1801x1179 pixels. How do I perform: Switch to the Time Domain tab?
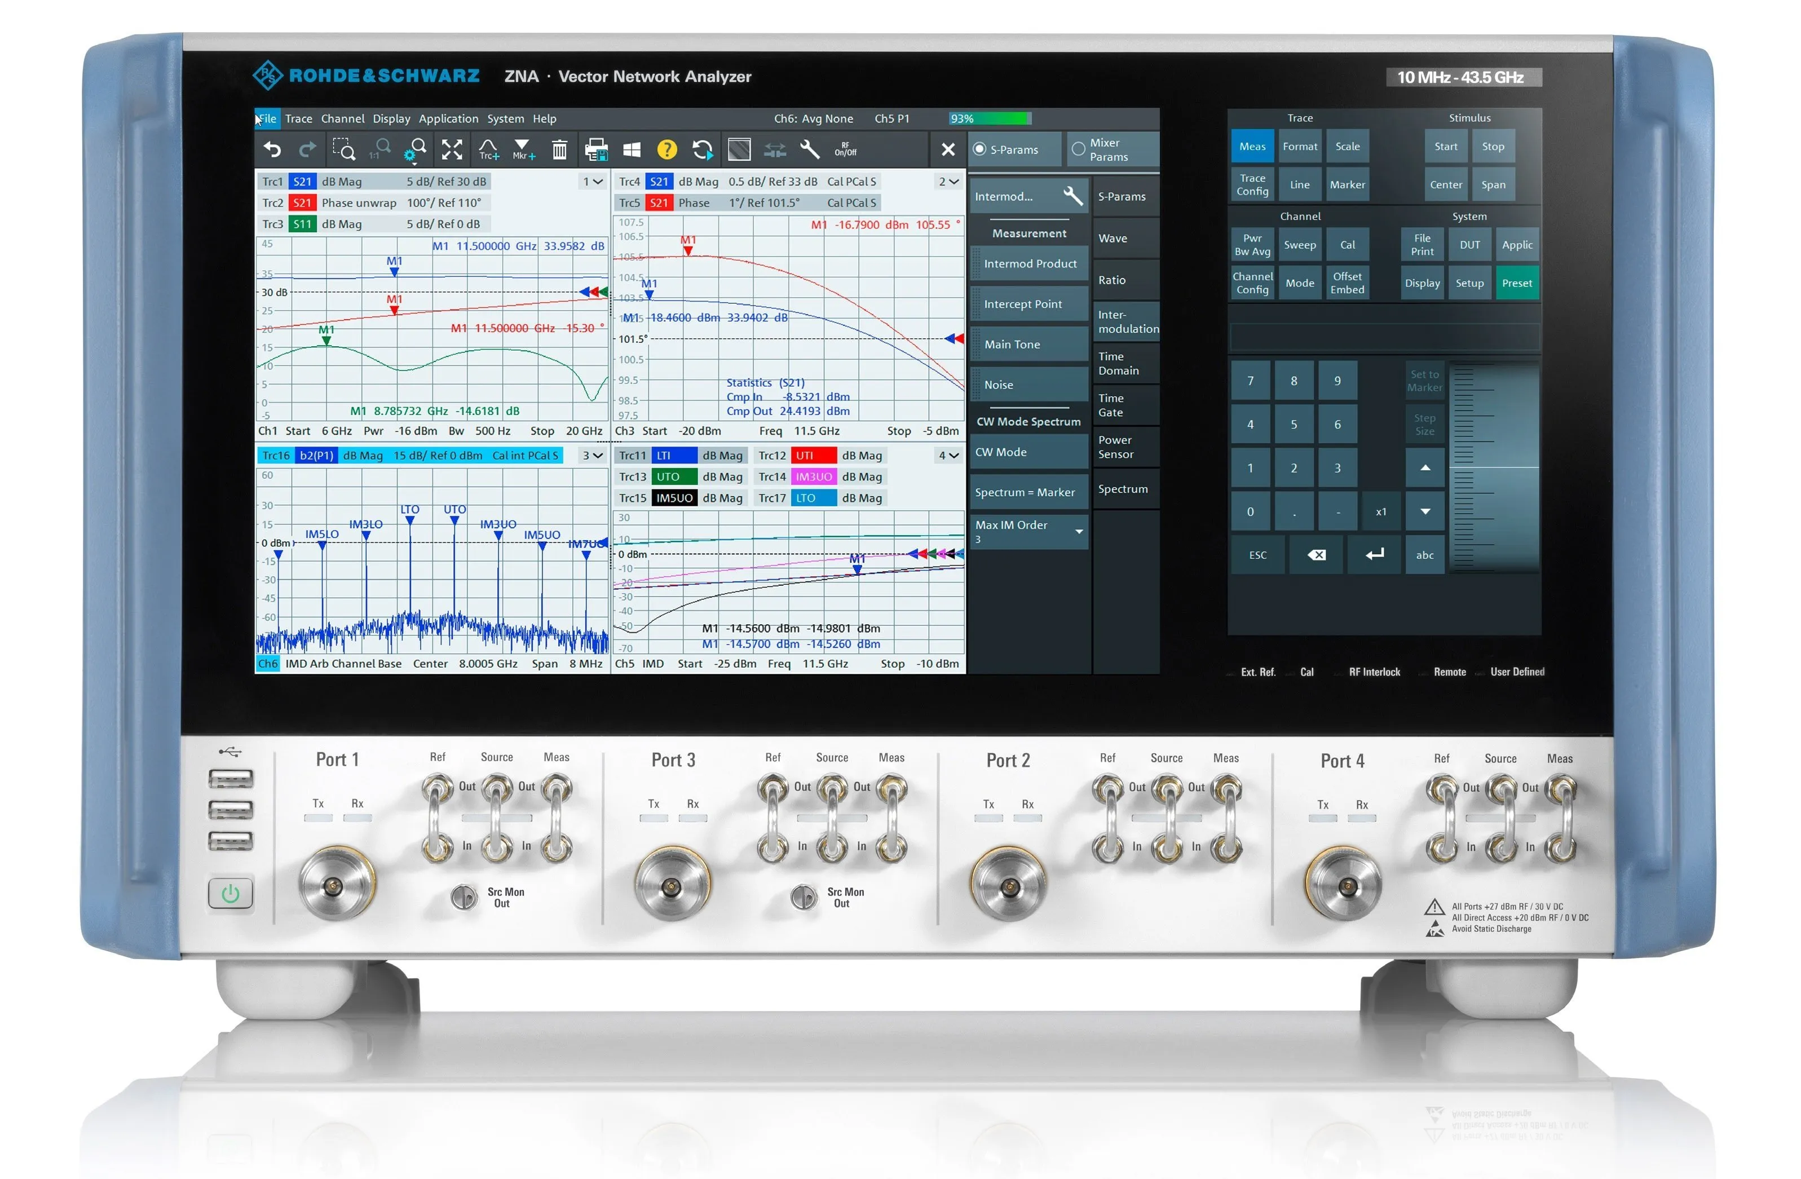pyautogui.click(x=1126, y=363)
